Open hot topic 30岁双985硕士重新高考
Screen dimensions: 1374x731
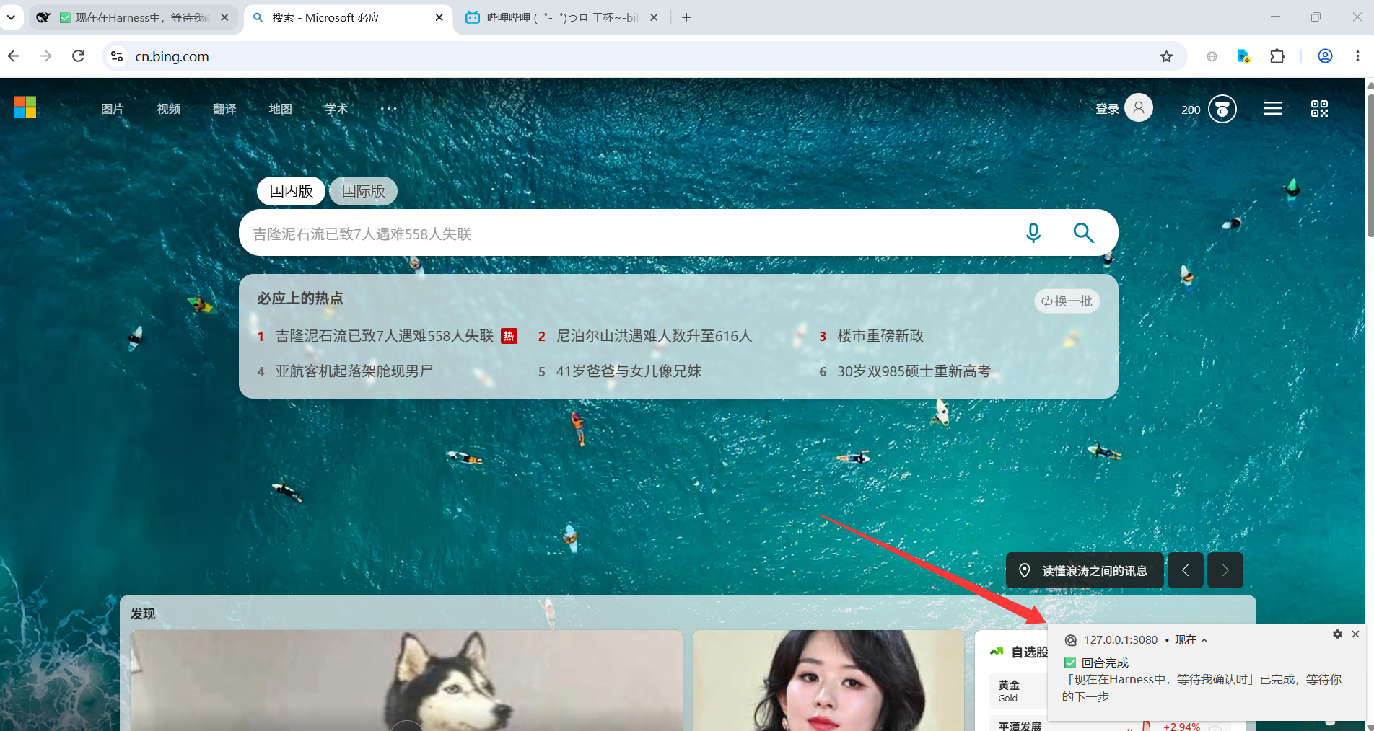(x=914, y=371)
